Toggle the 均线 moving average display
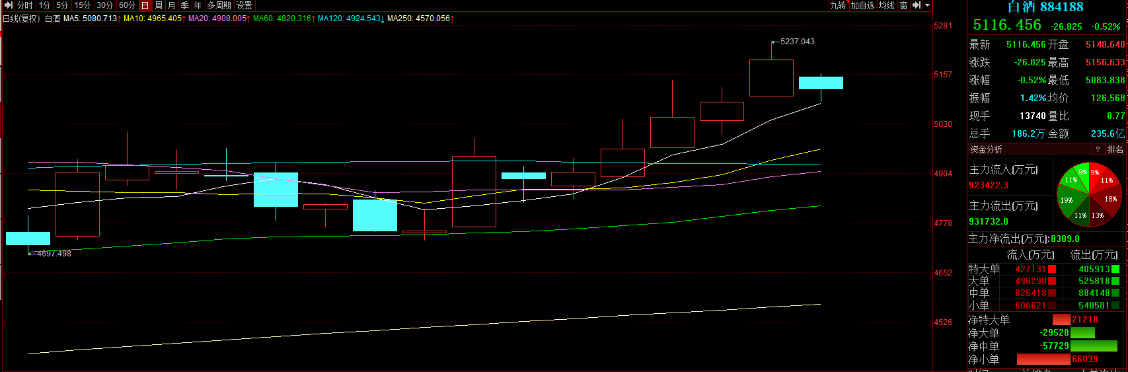This screenshot has width=1128, height=372. (x=886, y=5)
